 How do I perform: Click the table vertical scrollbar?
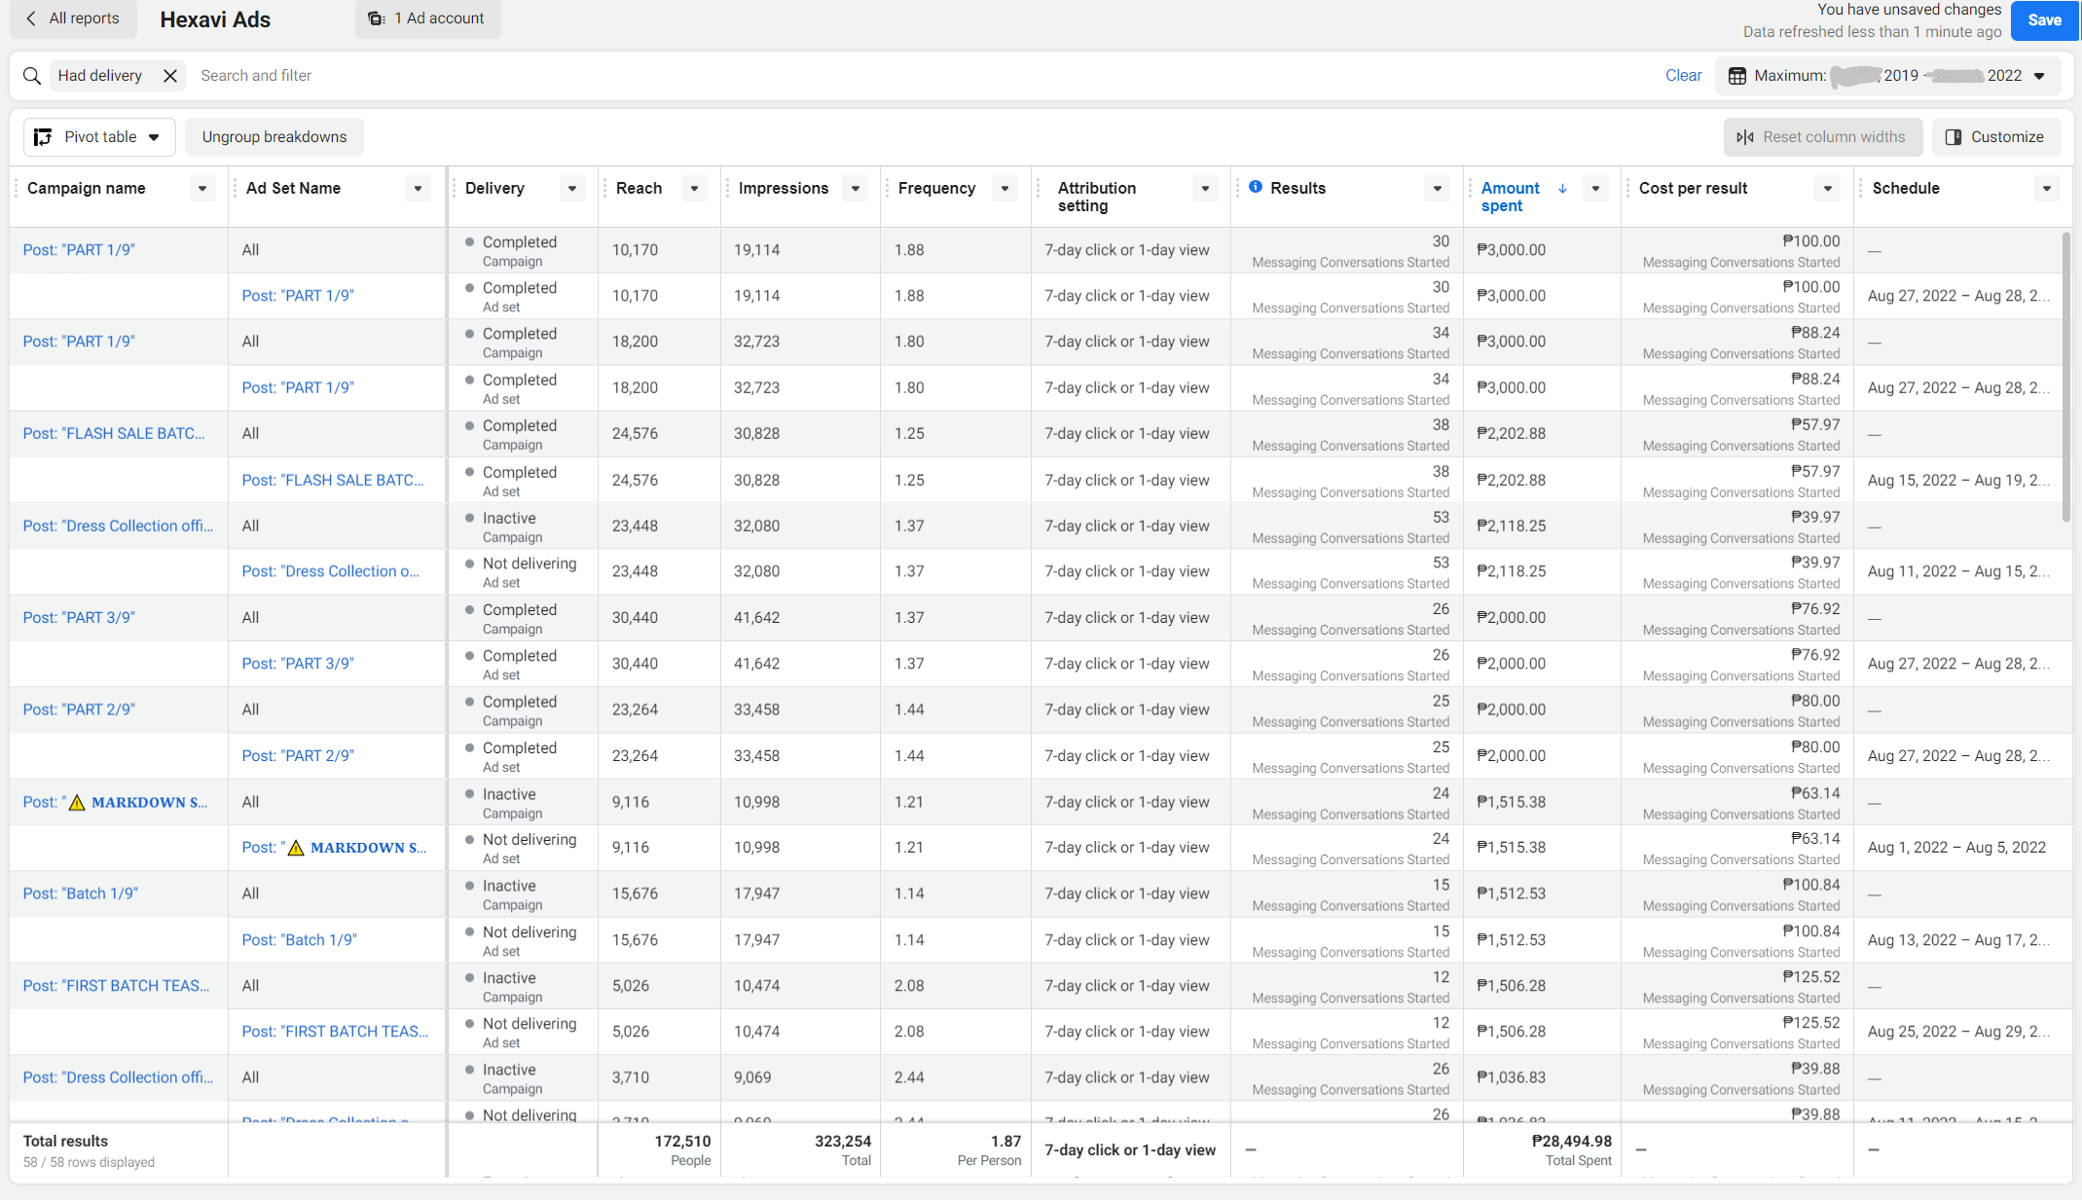pos(2066,377)
